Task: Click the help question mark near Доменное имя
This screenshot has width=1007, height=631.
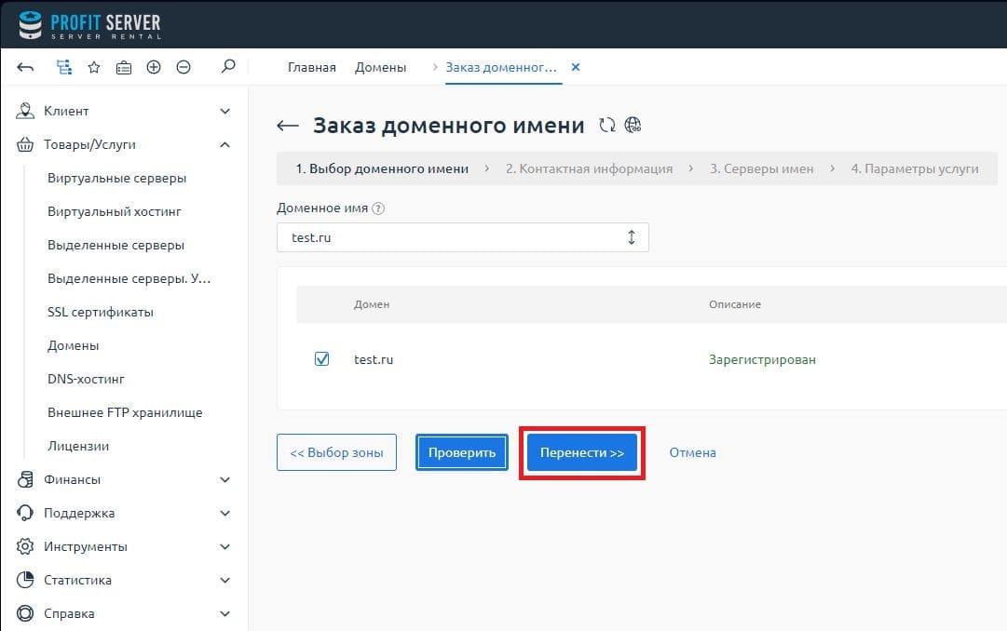Action: tap(378, 208)
